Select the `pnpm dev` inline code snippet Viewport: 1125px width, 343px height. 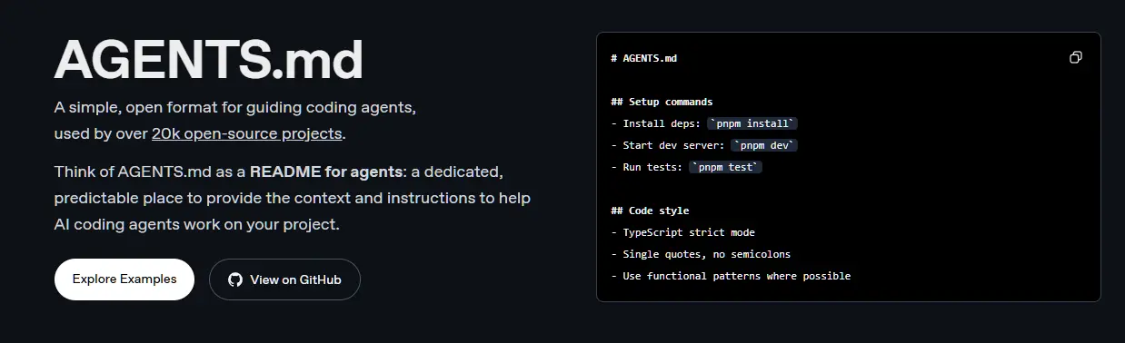[x=764, y=145]
